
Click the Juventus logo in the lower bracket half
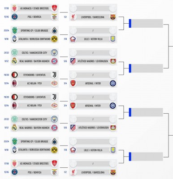(x=54, y=97)
